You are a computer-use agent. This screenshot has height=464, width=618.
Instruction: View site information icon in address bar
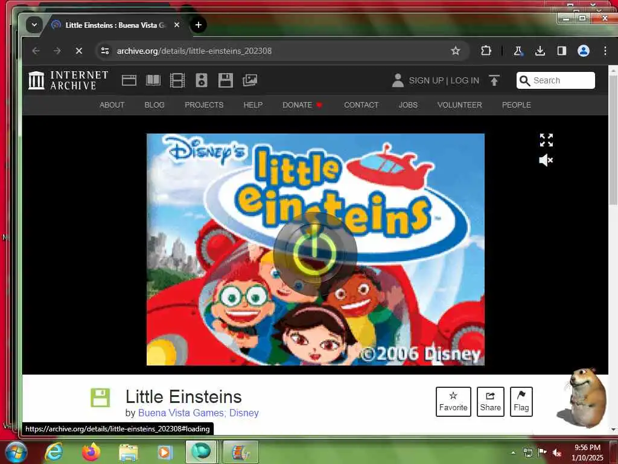coord(105,51)
